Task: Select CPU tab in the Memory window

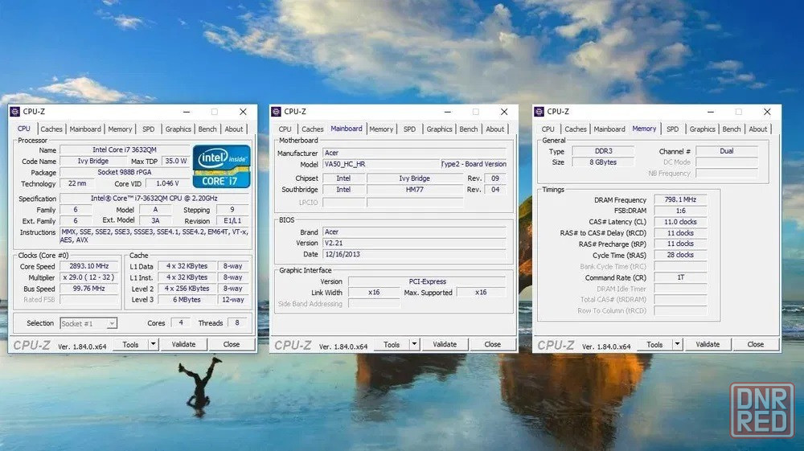Action: (x=548, y=129)
